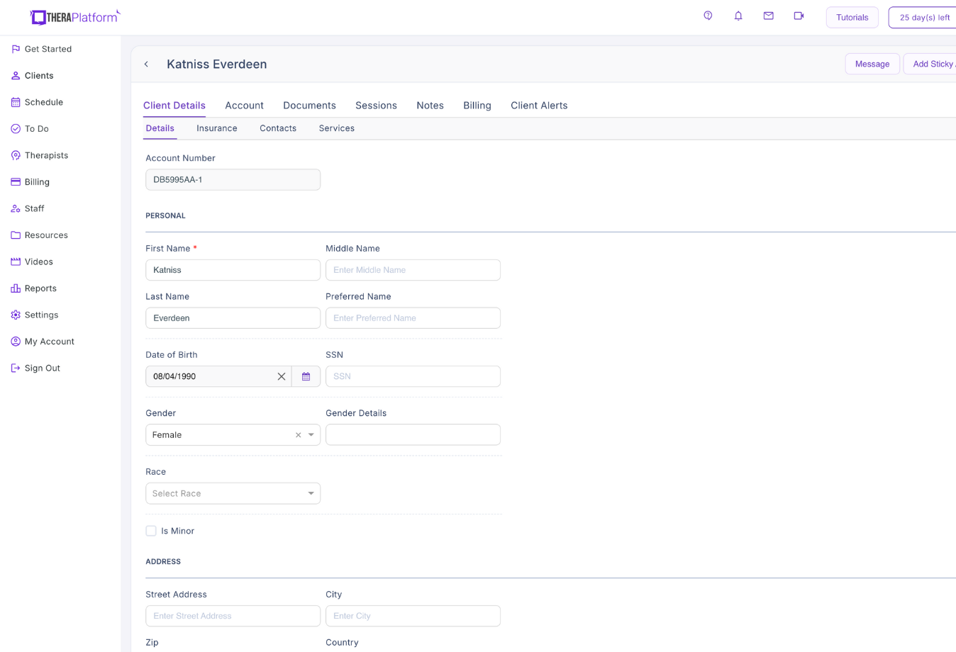Click the Message button

coord(872,64)
